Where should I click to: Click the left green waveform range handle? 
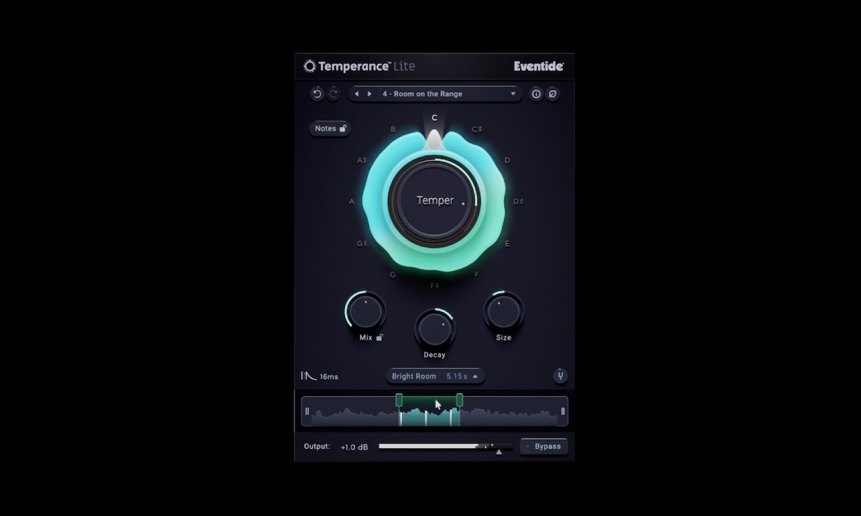[x=399, y=400]
